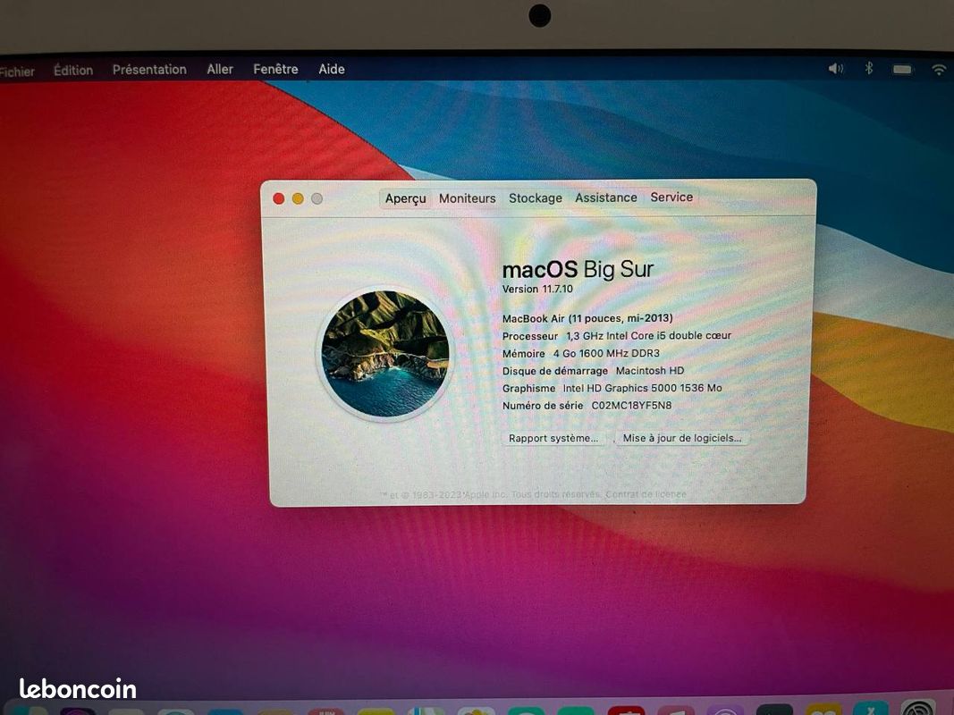Viewport: 954px width, 715px height.
Task: Close the About This Mac window
Action: click(x=279, y=198)
